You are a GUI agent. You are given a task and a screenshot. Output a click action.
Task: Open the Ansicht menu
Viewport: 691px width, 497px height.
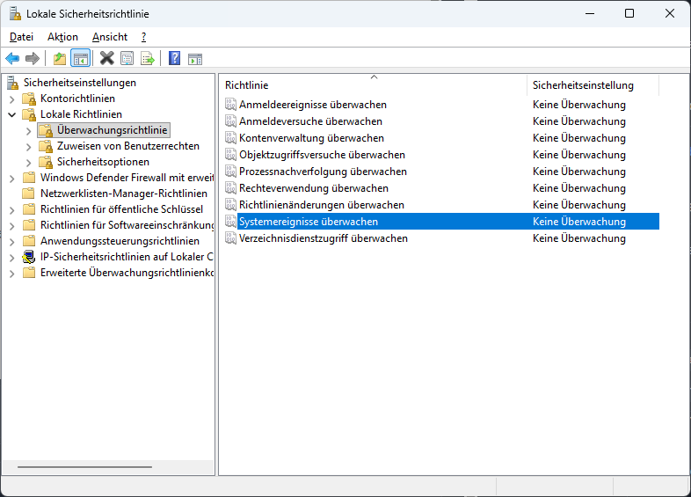pyautogui.click(x=110, y=37)
